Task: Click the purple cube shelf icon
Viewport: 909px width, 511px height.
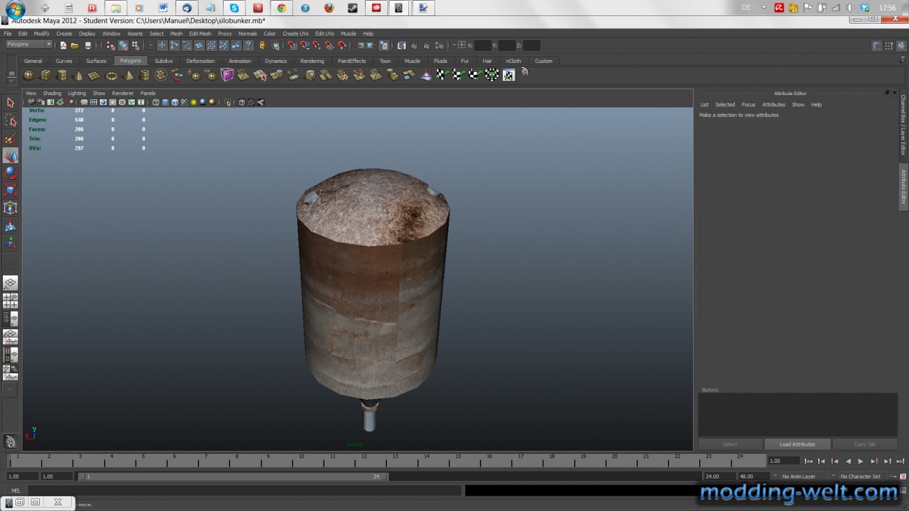Action: click(x=227, y=75)
